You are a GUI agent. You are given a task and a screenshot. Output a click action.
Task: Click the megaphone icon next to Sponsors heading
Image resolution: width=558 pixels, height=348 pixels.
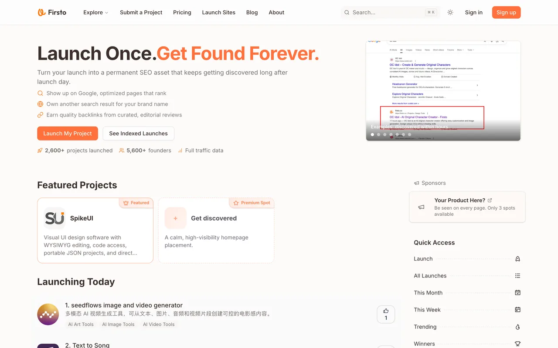click(416, 183)
